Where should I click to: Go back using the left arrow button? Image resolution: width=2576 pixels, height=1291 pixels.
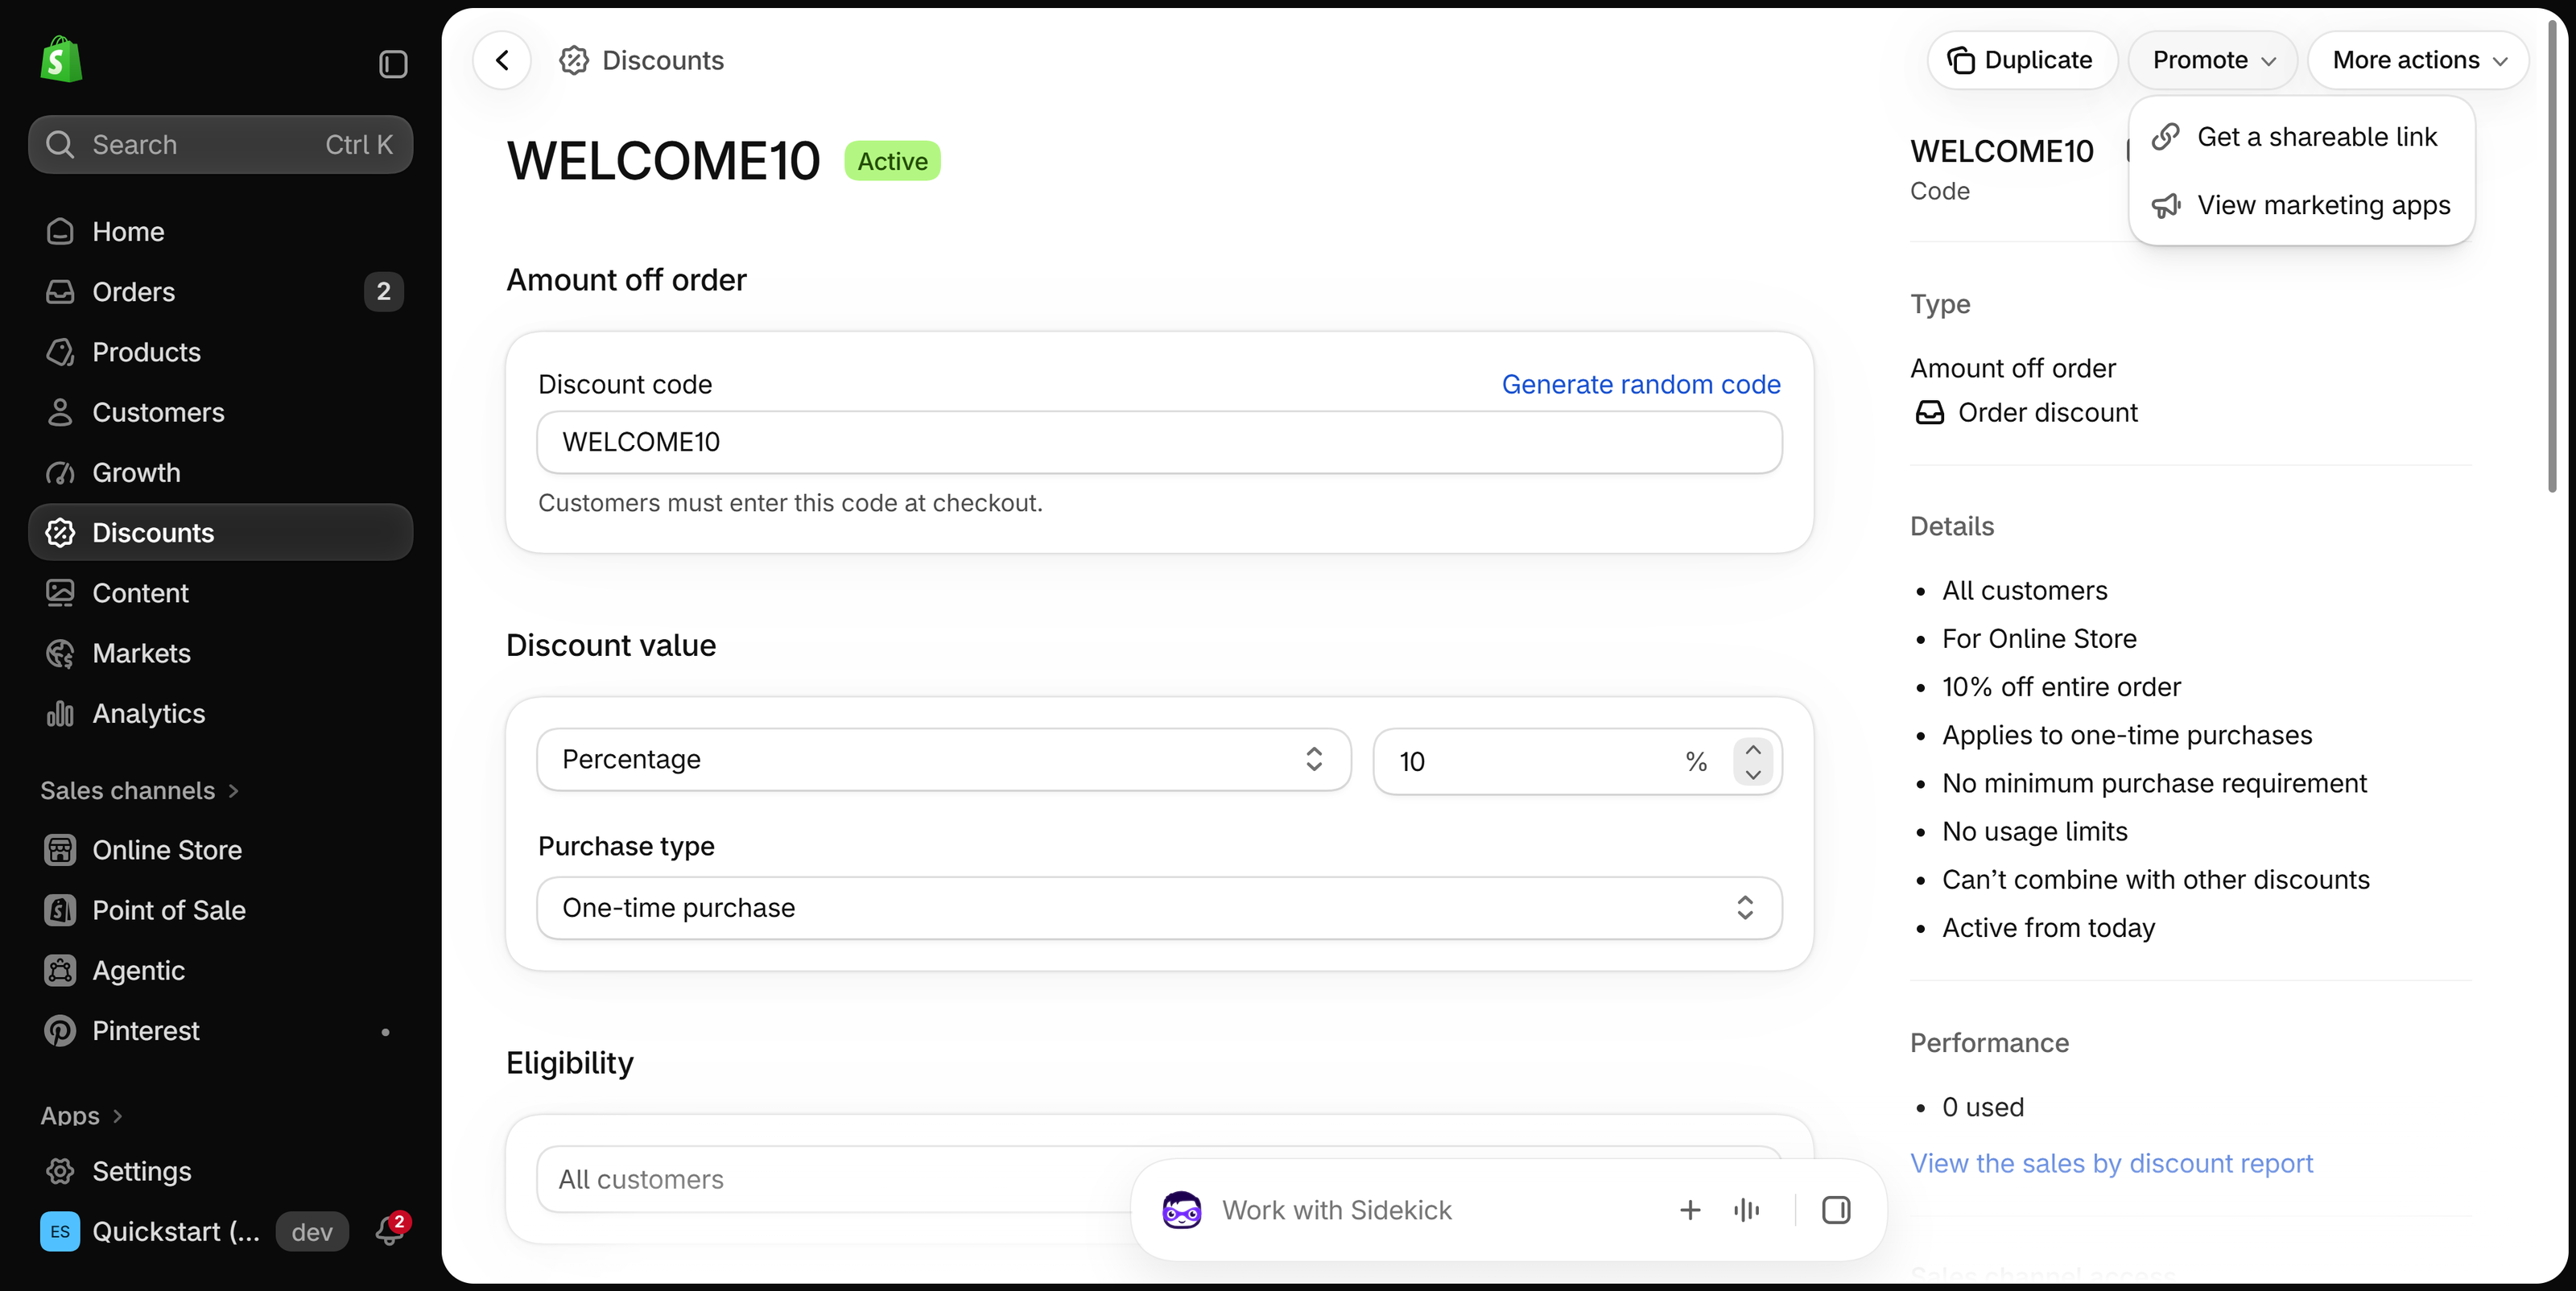coord(502,60)
